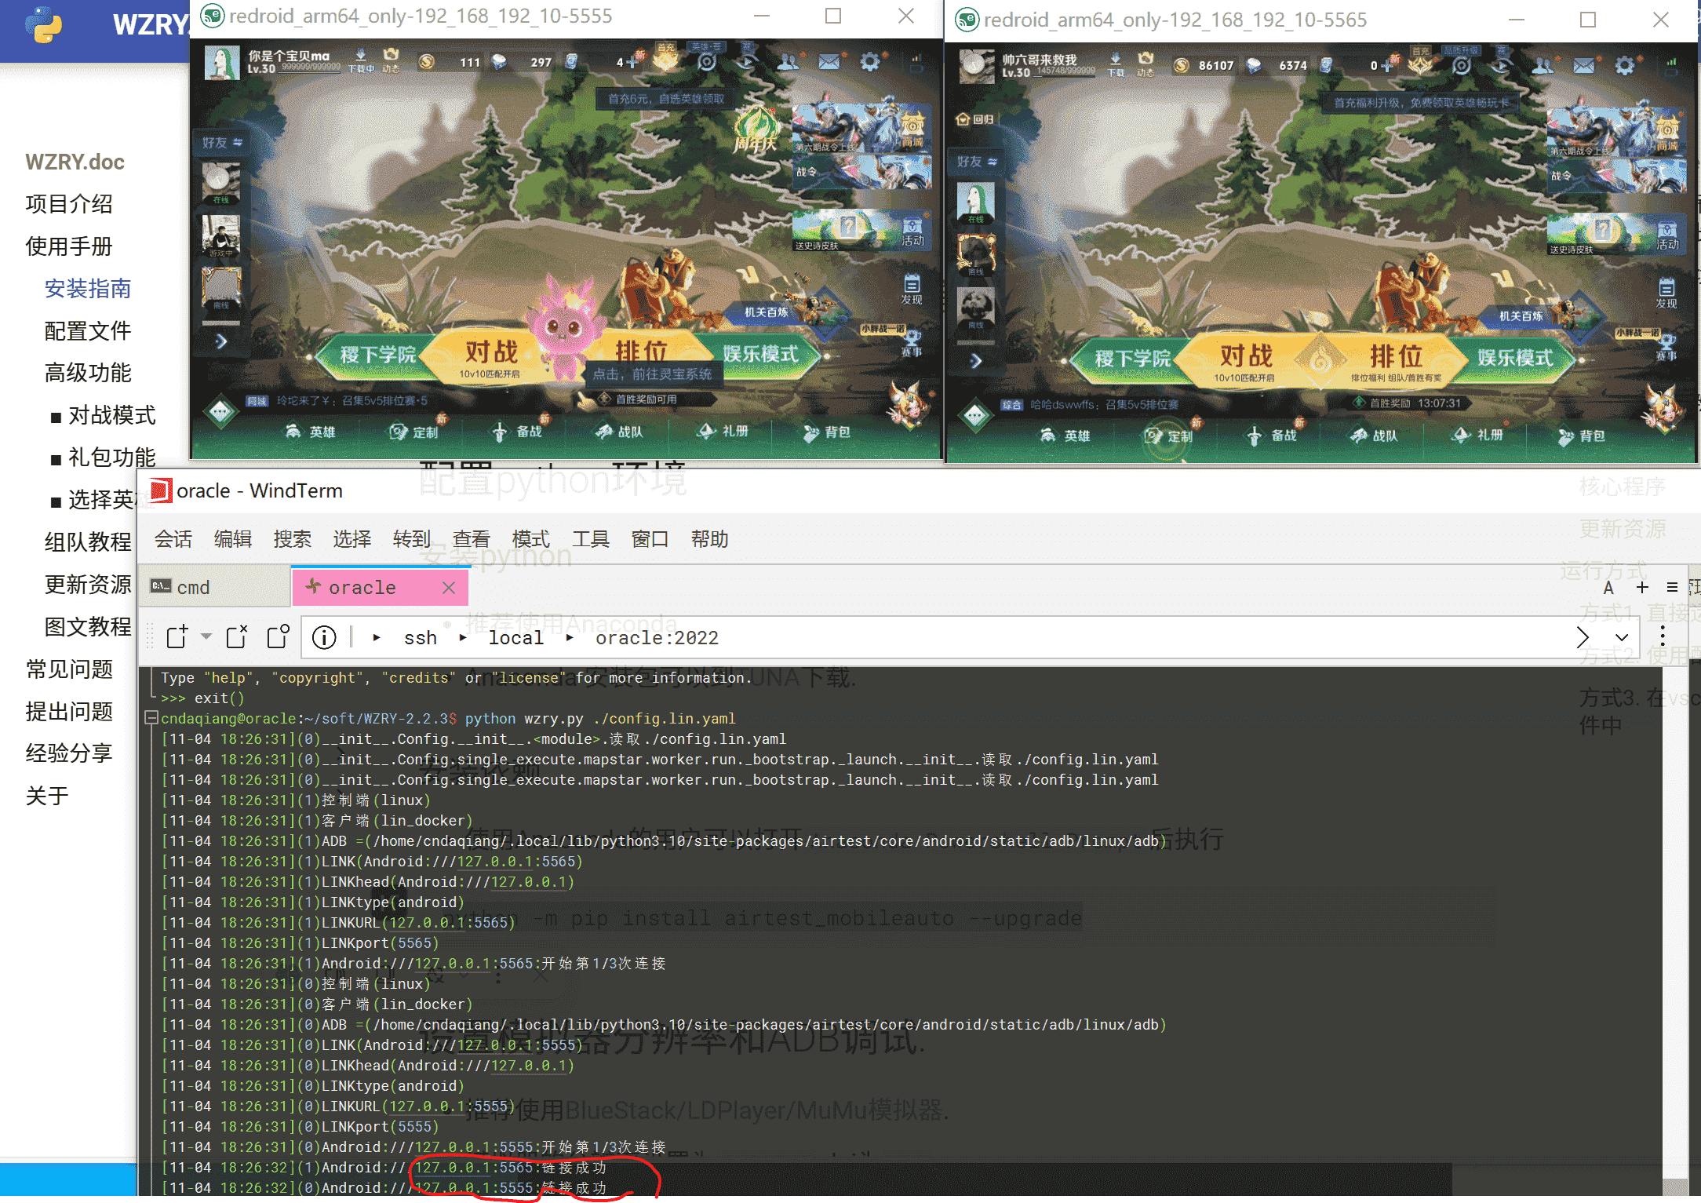Click the oracle:2022 address path segment
Screen dimensions: 1701x1203
click(x=657, y=638)
